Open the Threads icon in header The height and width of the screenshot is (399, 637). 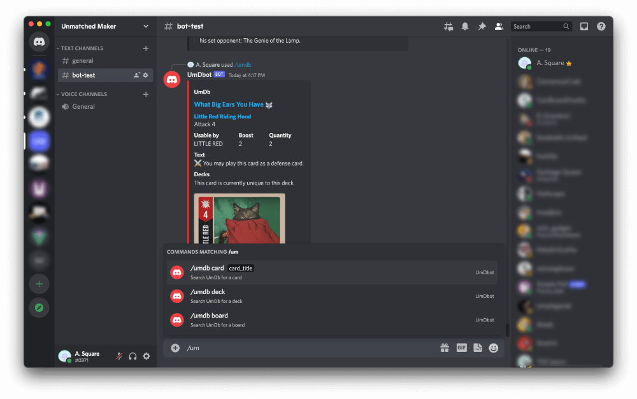pos(448,27)
